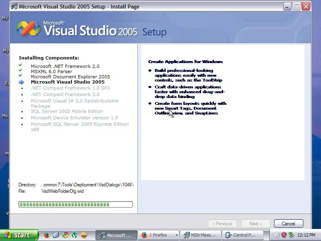Switch to the Control Panel taskbar button
The width and height of the screenshot is (321, 241).
(243, 235)
